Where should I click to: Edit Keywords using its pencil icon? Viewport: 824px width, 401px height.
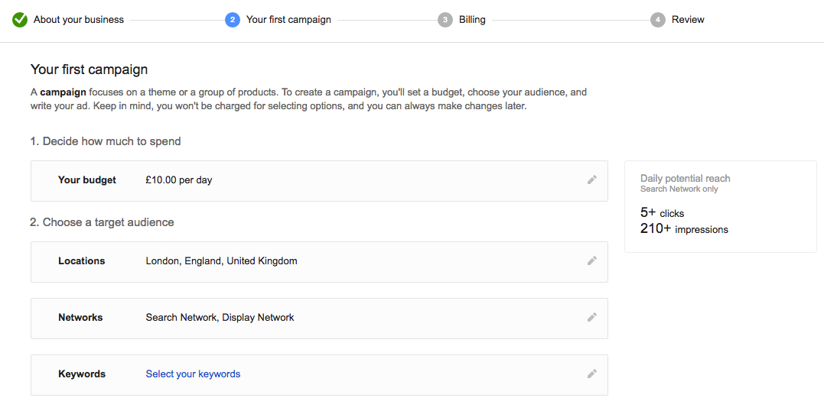(x=591, y=374)
